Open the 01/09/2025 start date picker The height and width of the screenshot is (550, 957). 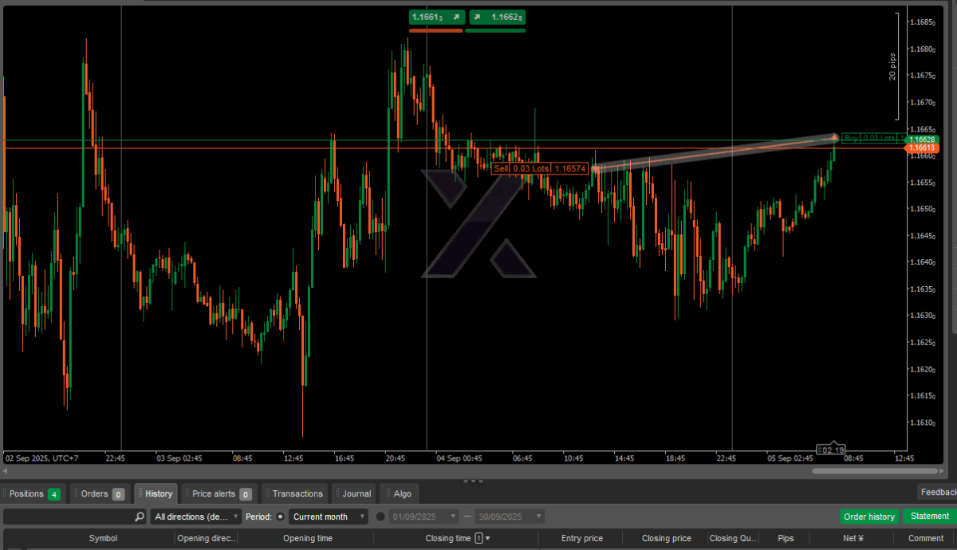pos(424,517)
